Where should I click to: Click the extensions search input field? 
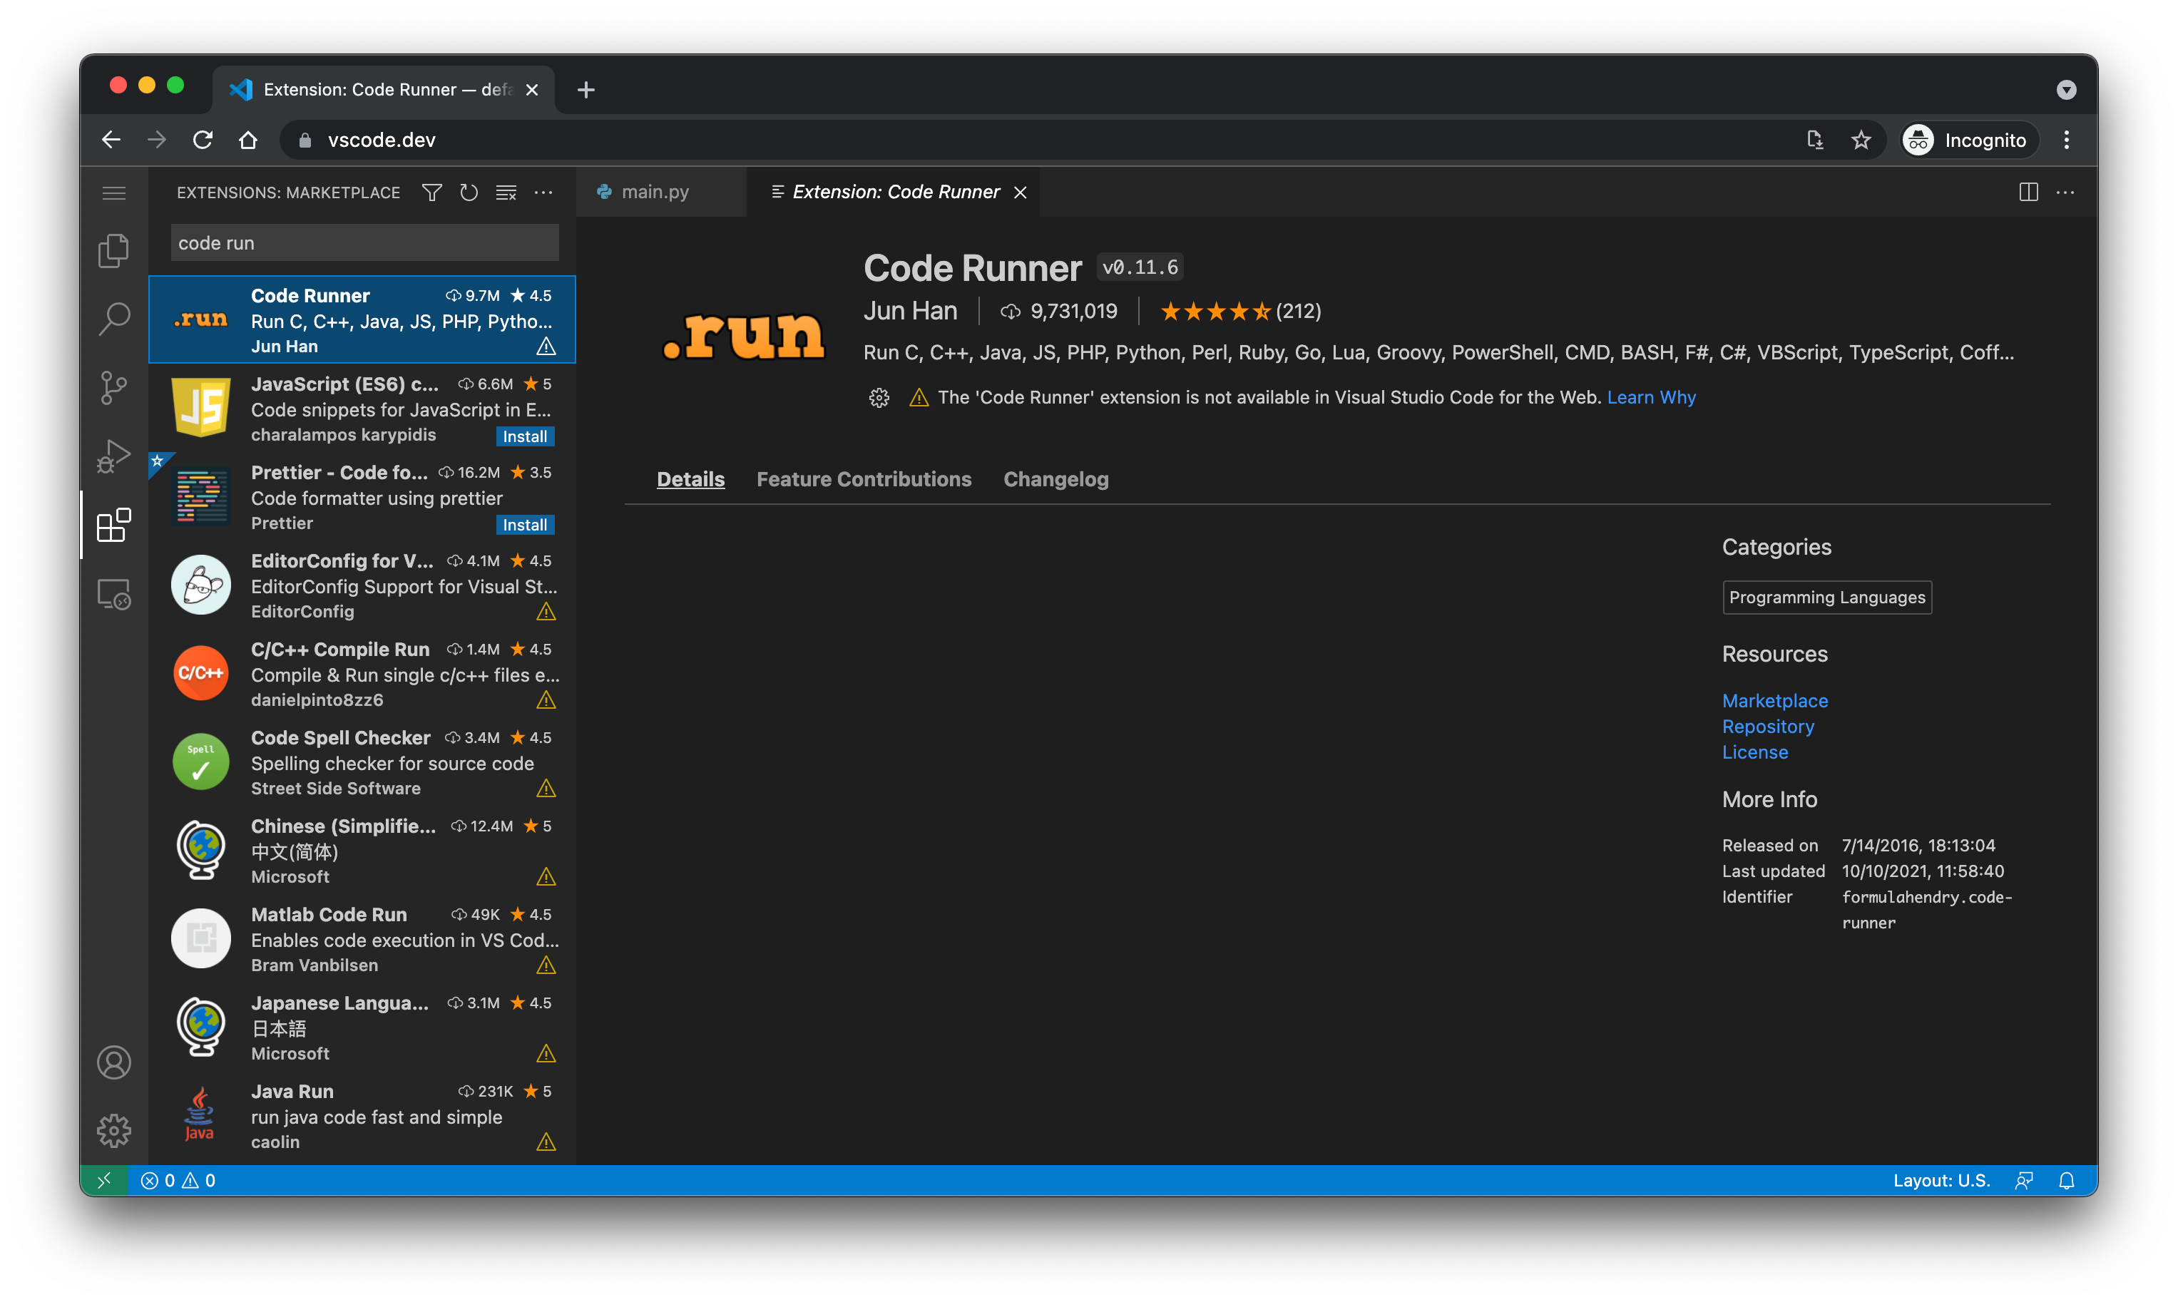pos(364,243)
